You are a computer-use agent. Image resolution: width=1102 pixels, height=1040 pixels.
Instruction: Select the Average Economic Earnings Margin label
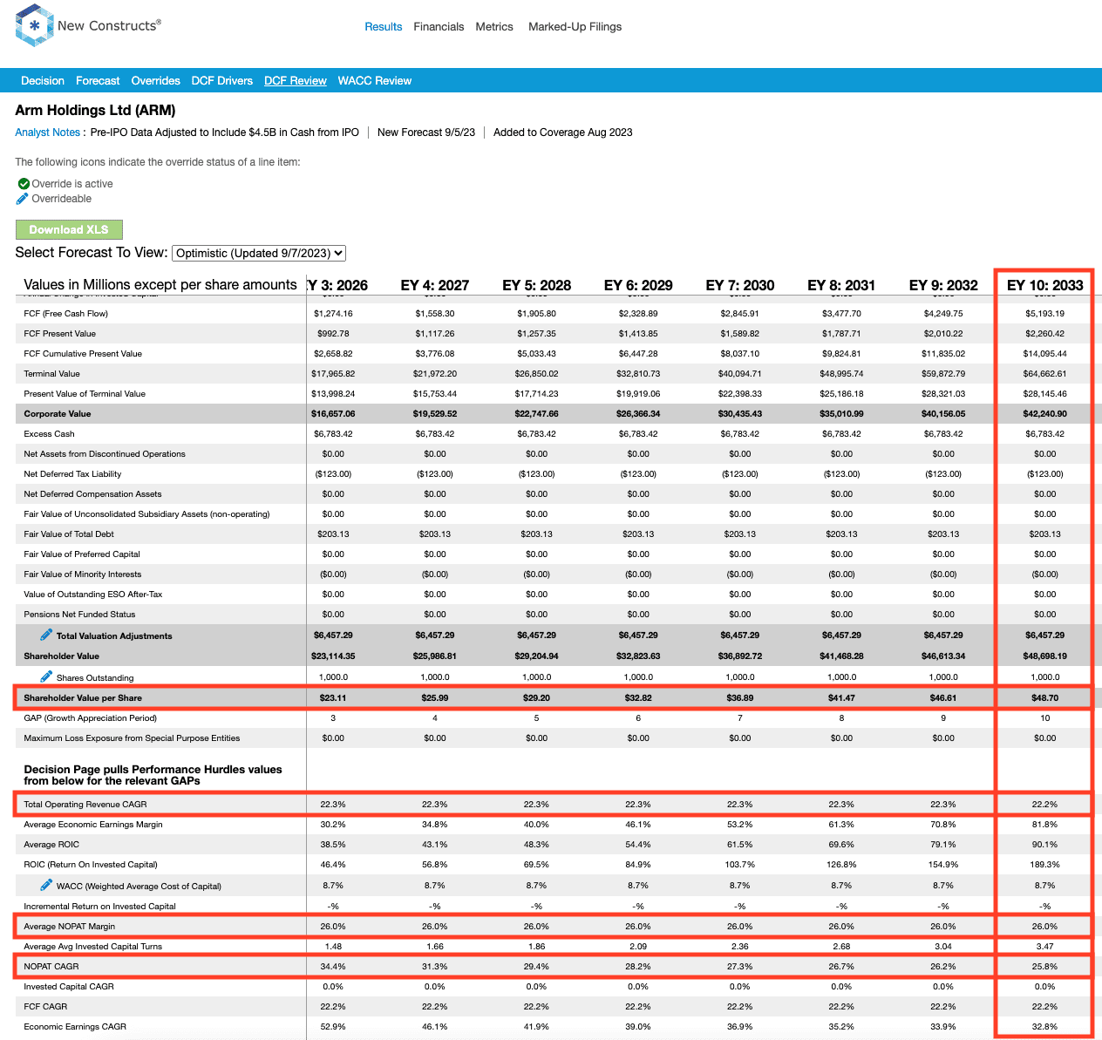tap(93, 824)
